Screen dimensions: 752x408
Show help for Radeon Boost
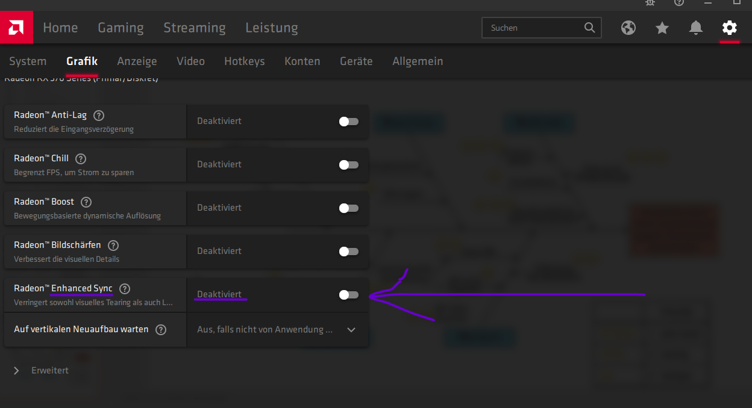click(86, 202)
